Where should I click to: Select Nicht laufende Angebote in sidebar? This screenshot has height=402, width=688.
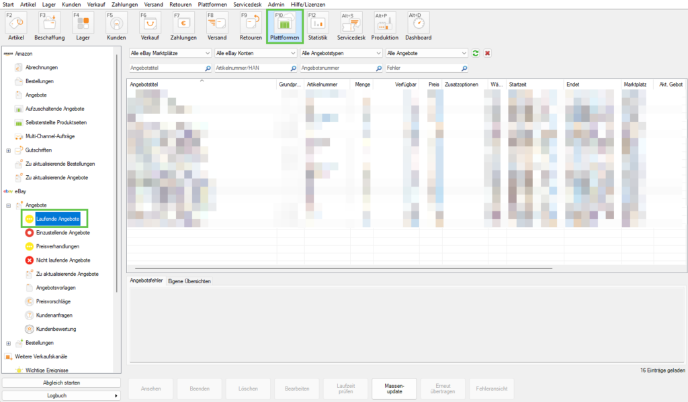tap(62, 260)
